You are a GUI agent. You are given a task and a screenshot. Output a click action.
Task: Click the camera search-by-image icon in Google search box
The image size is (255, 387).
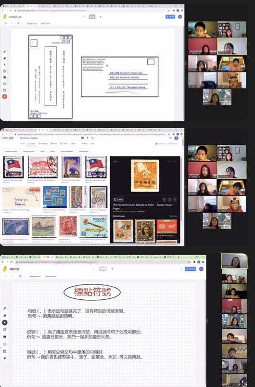click(82, 138)
